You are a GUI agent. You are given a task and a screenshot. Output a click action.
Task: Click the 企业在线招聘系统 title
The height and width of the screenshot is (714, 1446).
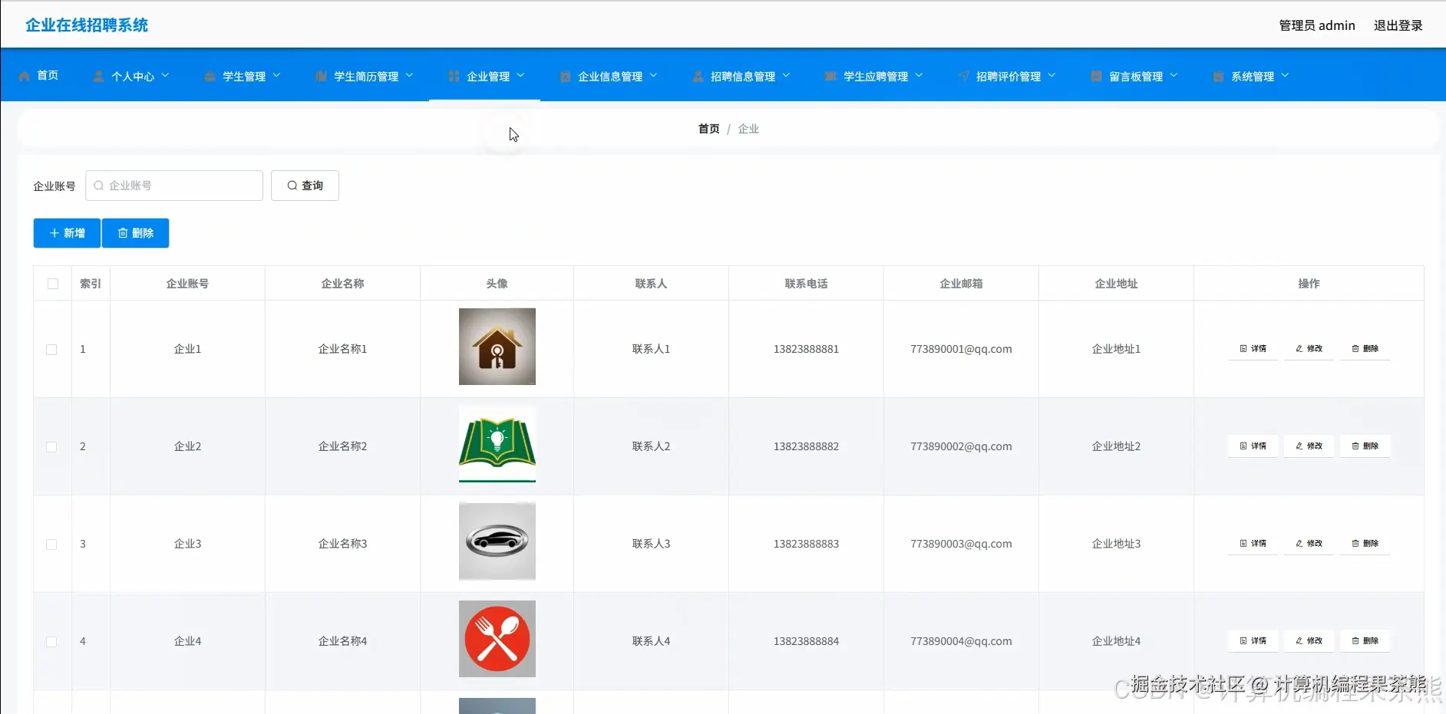coord(87,25)
